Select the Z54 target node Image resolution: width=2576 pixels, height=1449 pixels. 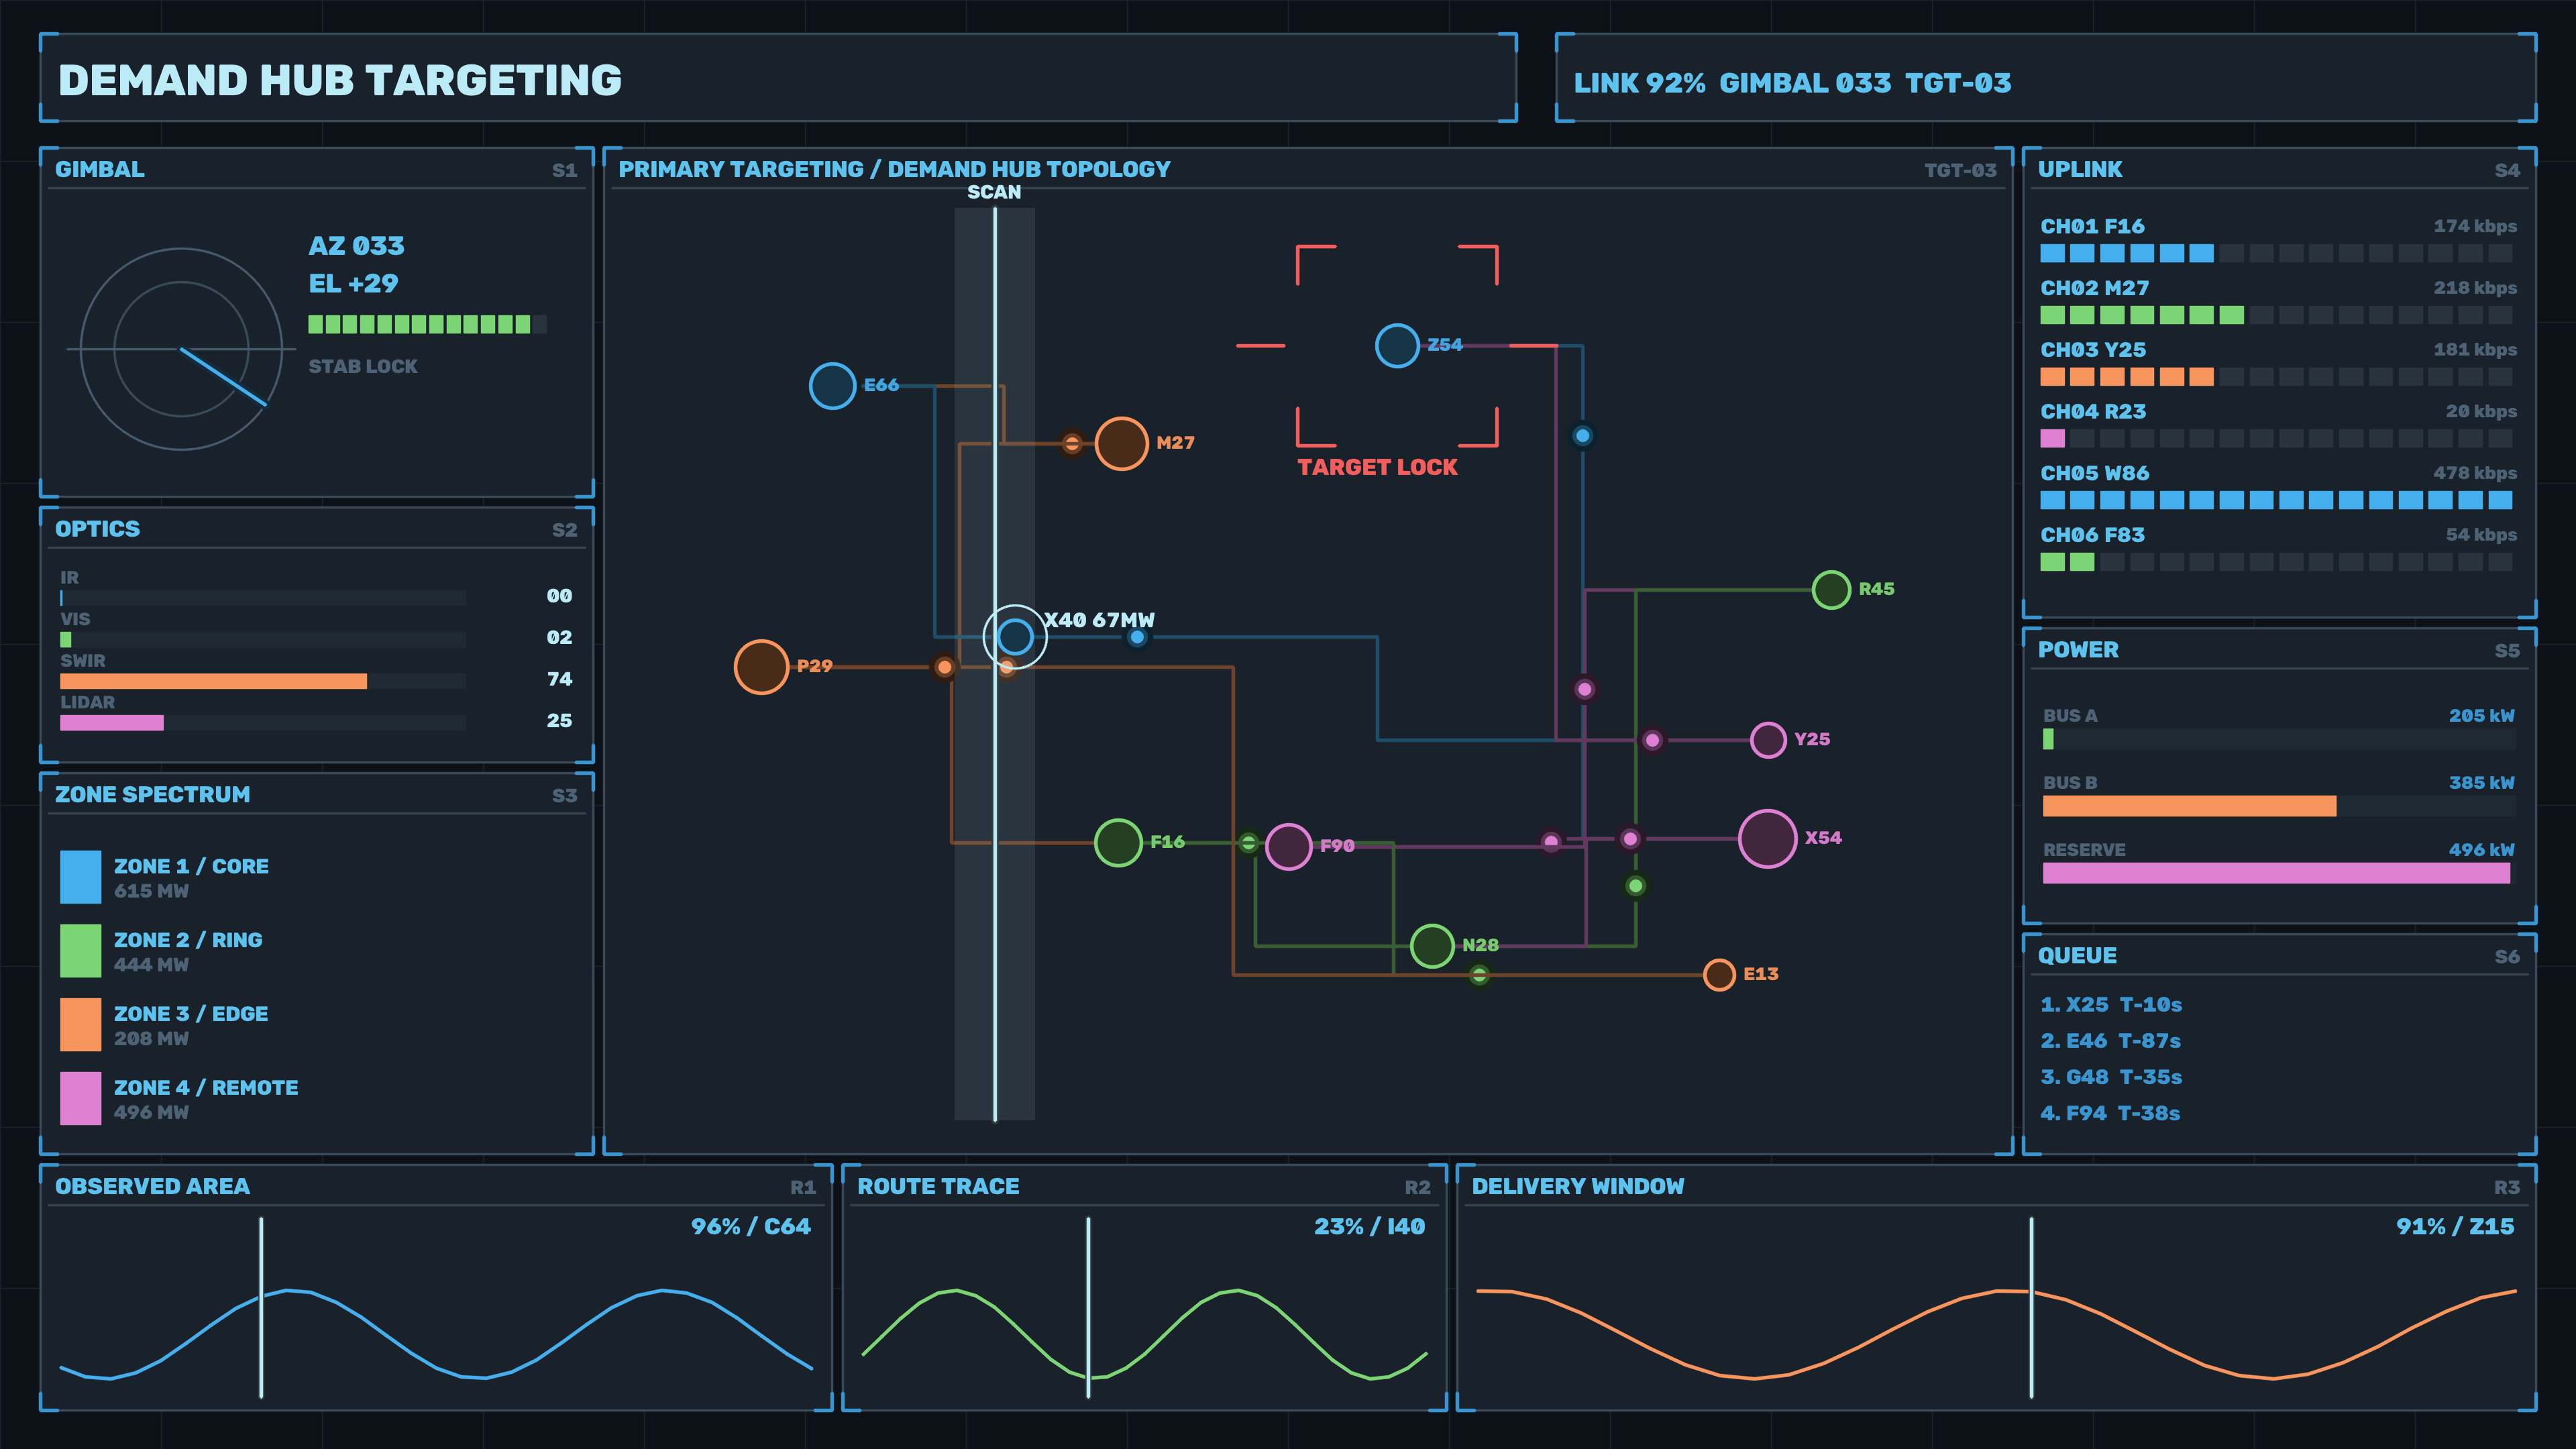(1397, 346)
